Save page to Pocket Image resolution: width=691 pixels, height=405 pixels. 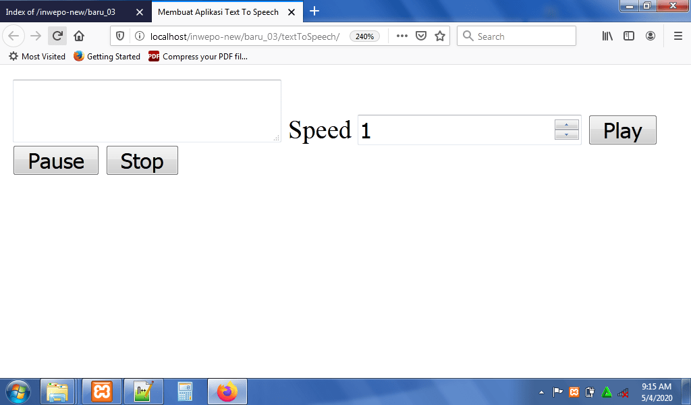(x=421, y=36)
